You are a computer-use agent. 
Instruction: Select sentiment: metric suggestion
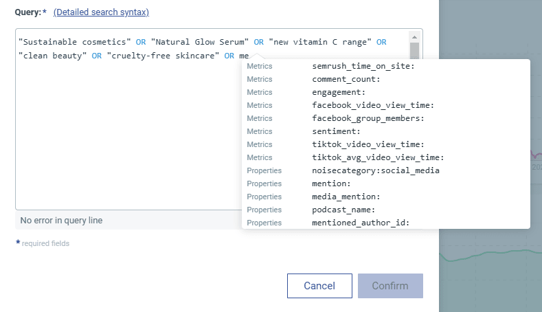[x=336, y=131]
